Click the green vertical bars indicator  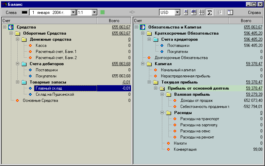tap(103, 12)
